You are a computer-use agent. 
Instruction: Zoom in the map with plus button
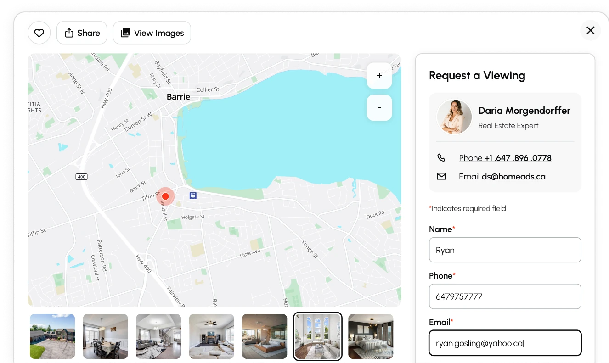379,76
